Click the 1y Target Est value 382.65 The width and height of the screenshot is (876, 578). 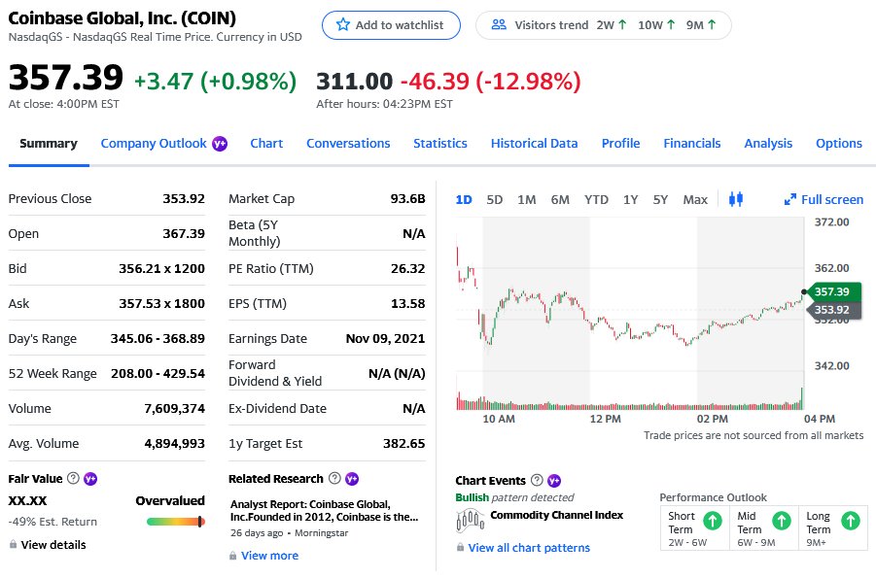403,443
